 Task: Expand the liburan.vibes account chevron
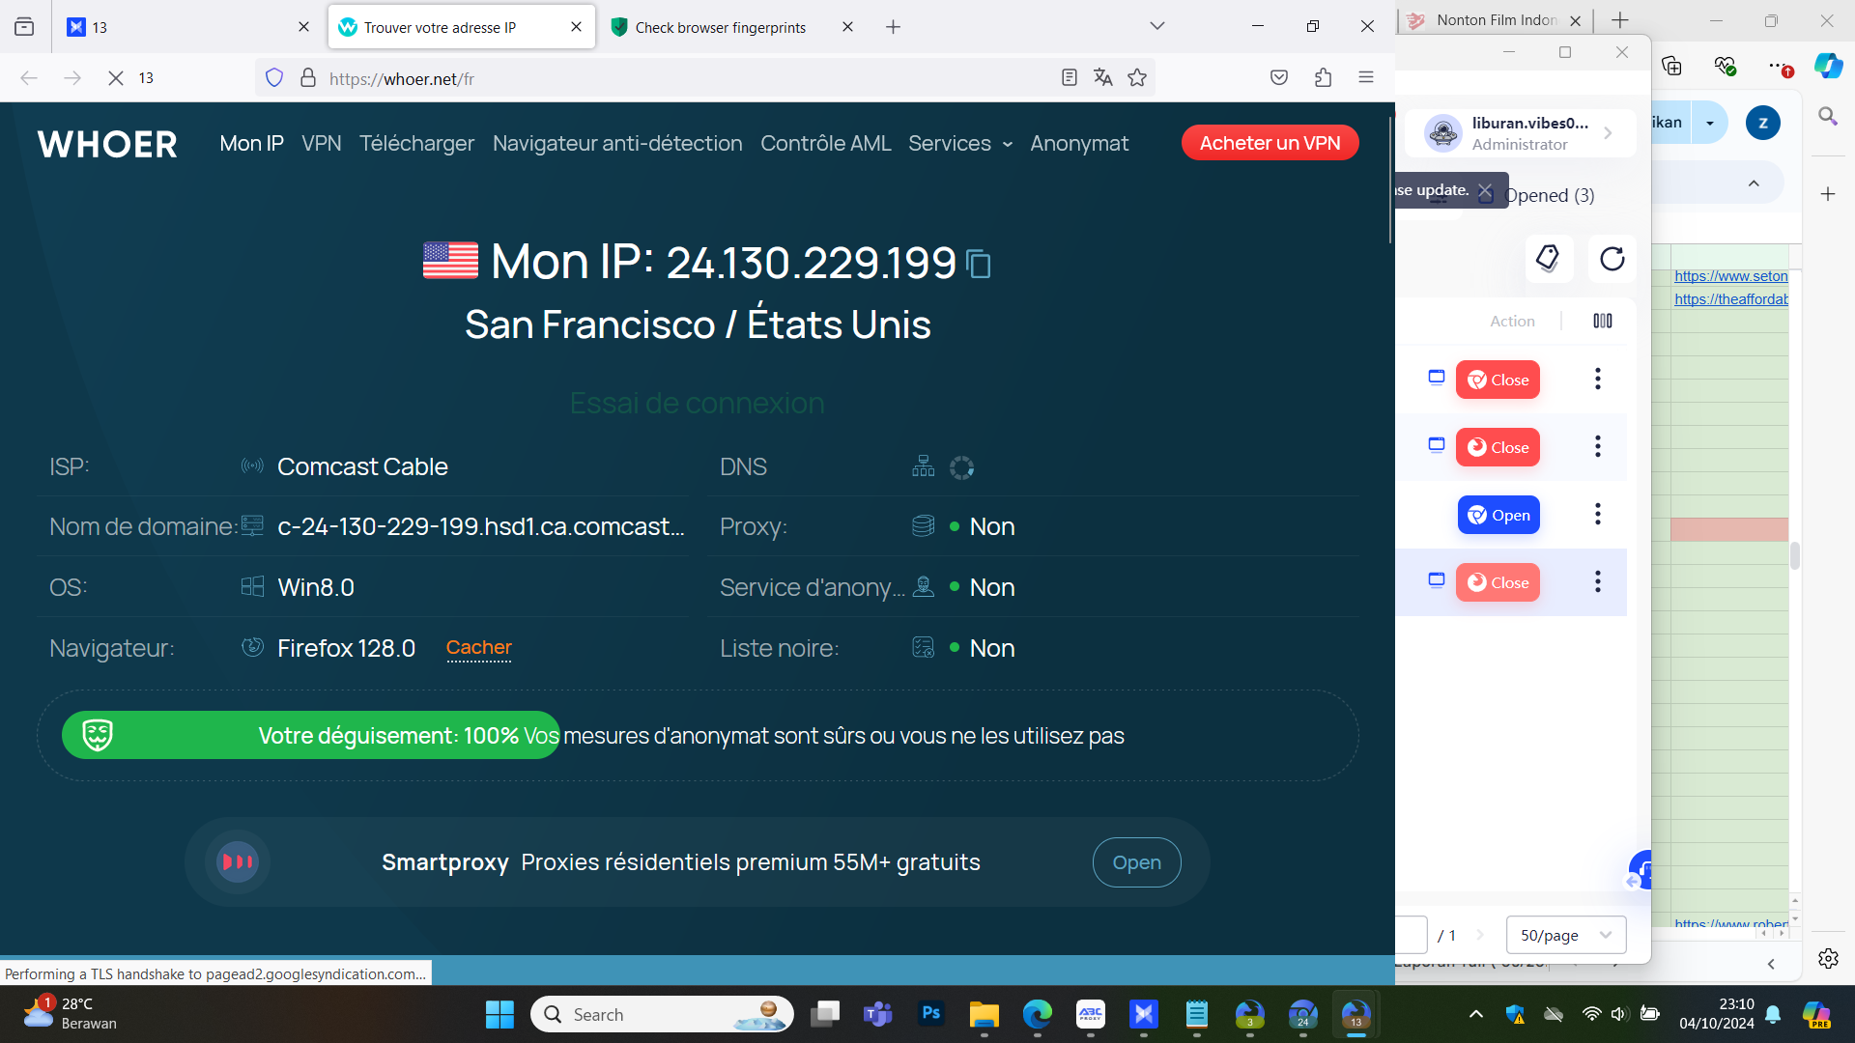(1608, 133)
